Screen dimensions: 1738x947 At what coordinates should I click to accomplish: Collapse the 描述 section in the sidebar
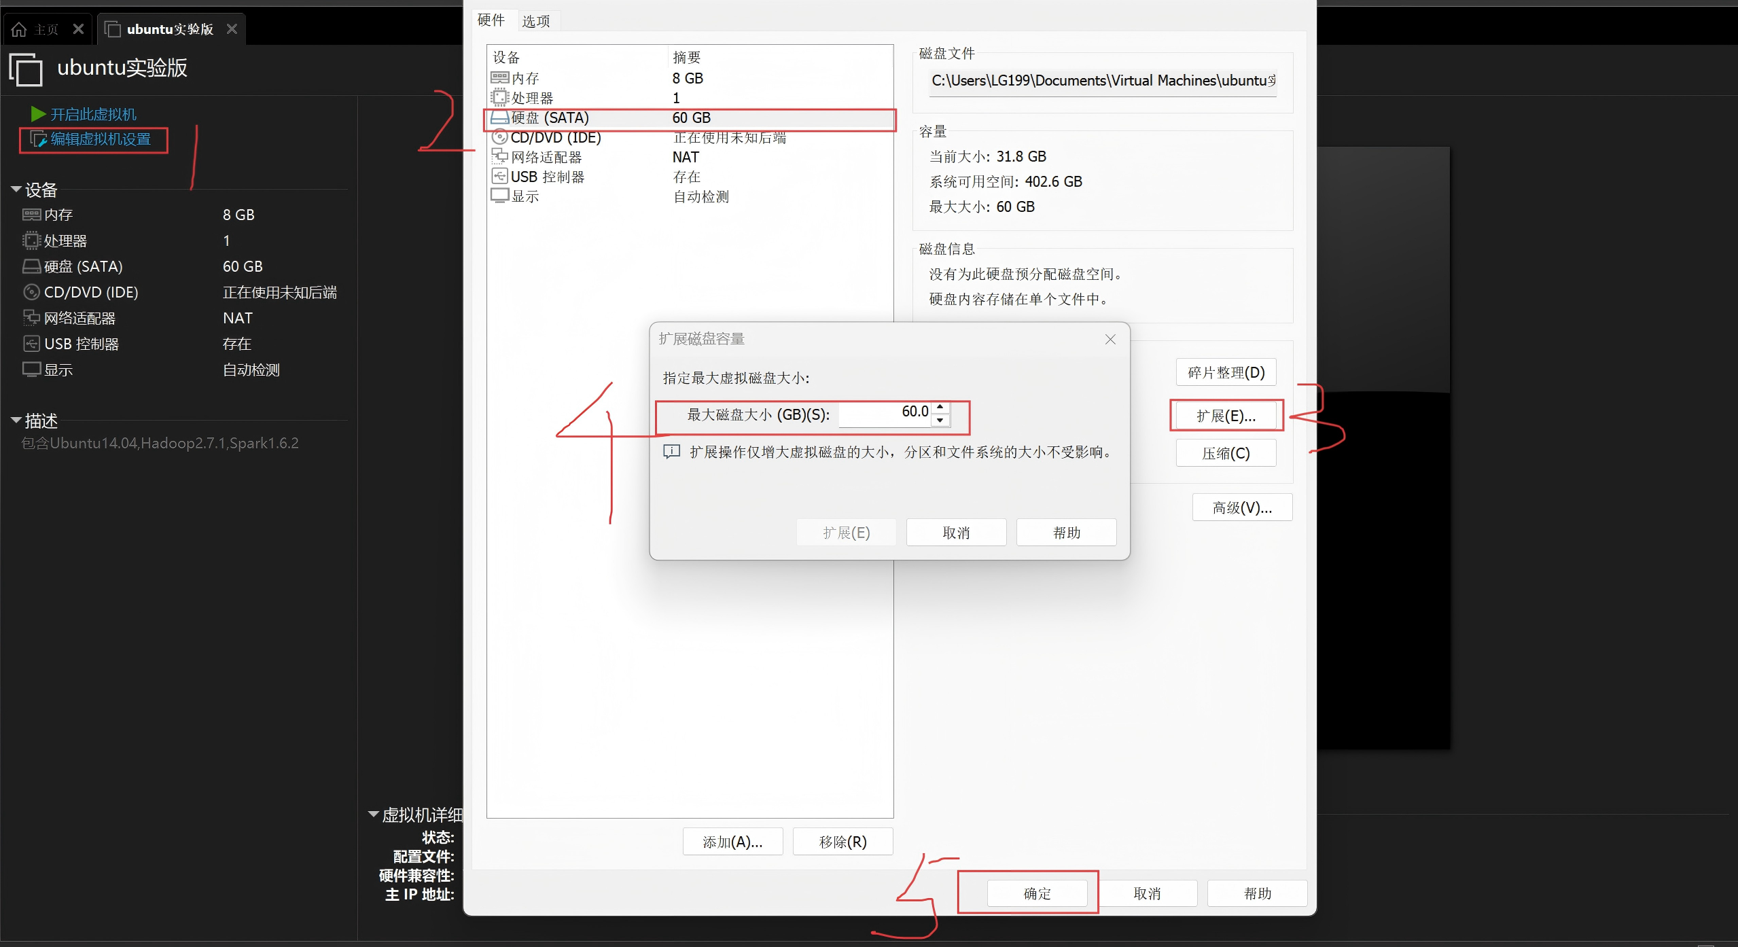16,421
